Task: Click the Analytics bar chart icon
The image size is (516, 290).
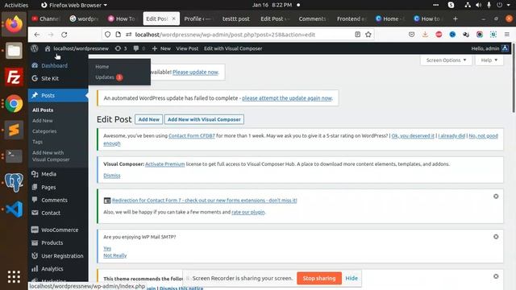Action: 35,268
